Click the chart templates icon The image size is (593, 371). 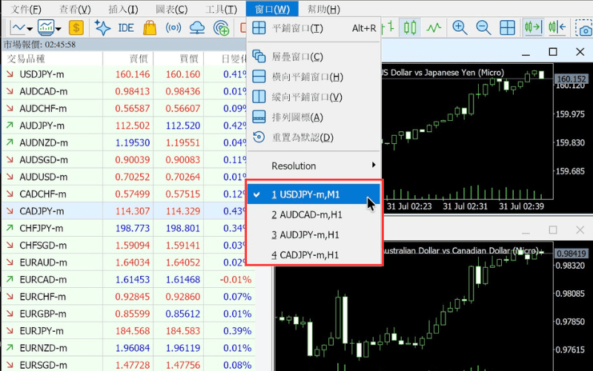coord(46,27)
